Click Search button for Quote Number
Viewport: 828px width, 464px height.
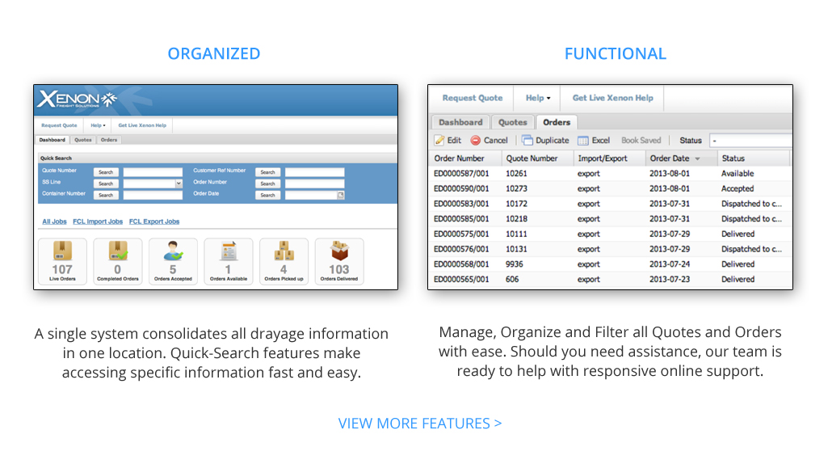coord(106,172)
